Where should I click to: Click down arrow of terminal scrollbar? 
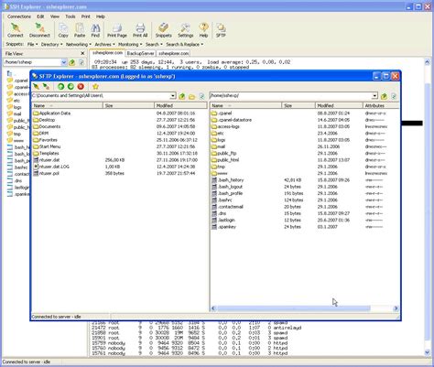[427, 352]
